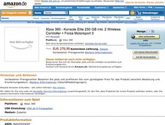Expand the Gutscheine menu arrow
This screenshot has height=125, width=165.
coord(107,8)
